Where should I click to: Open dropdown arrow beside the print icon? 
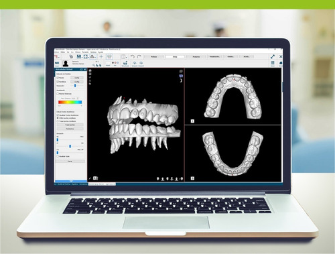tap(95, 58)
